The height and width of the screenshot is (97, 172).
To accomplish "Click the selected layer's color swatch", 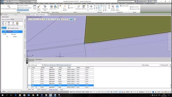I will coord(10,32).
